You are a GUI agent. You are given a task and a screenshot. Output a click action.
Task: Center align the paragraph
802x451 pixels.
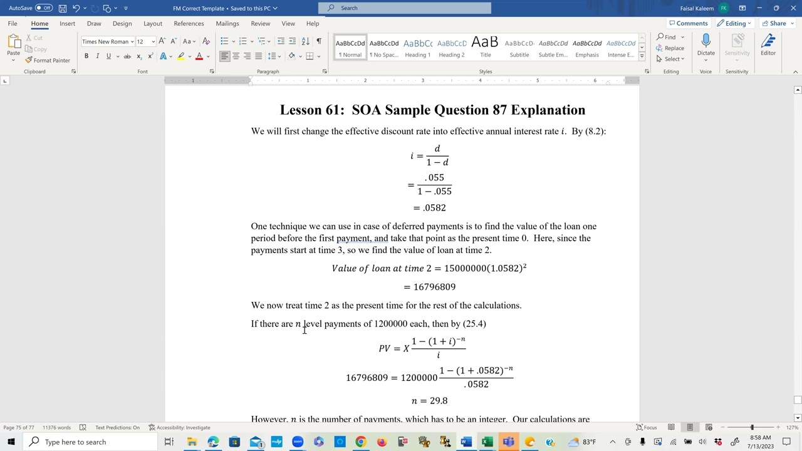pyautogui.click(x=236, y=56)
